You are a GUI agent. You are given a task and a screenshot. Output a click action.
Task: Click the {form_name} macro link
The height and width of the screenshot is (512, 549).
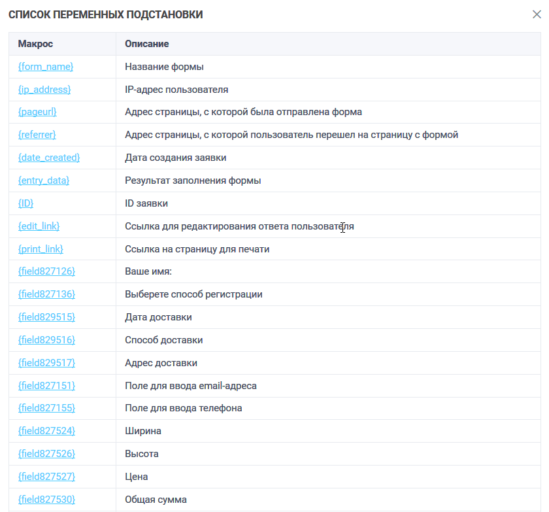(x=46, y=67)
